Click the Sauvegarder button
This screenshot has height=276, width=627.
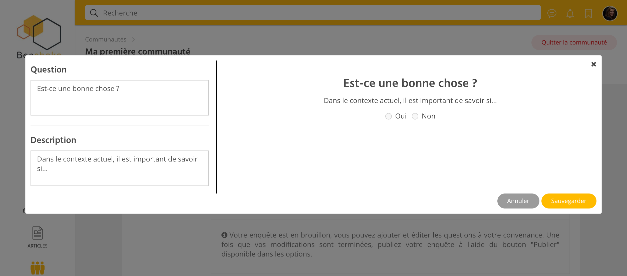[568, 201]
